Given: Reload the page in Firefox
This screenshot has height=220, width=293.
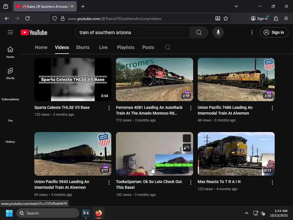Looking at the screenshot, I should pos(27,18).
